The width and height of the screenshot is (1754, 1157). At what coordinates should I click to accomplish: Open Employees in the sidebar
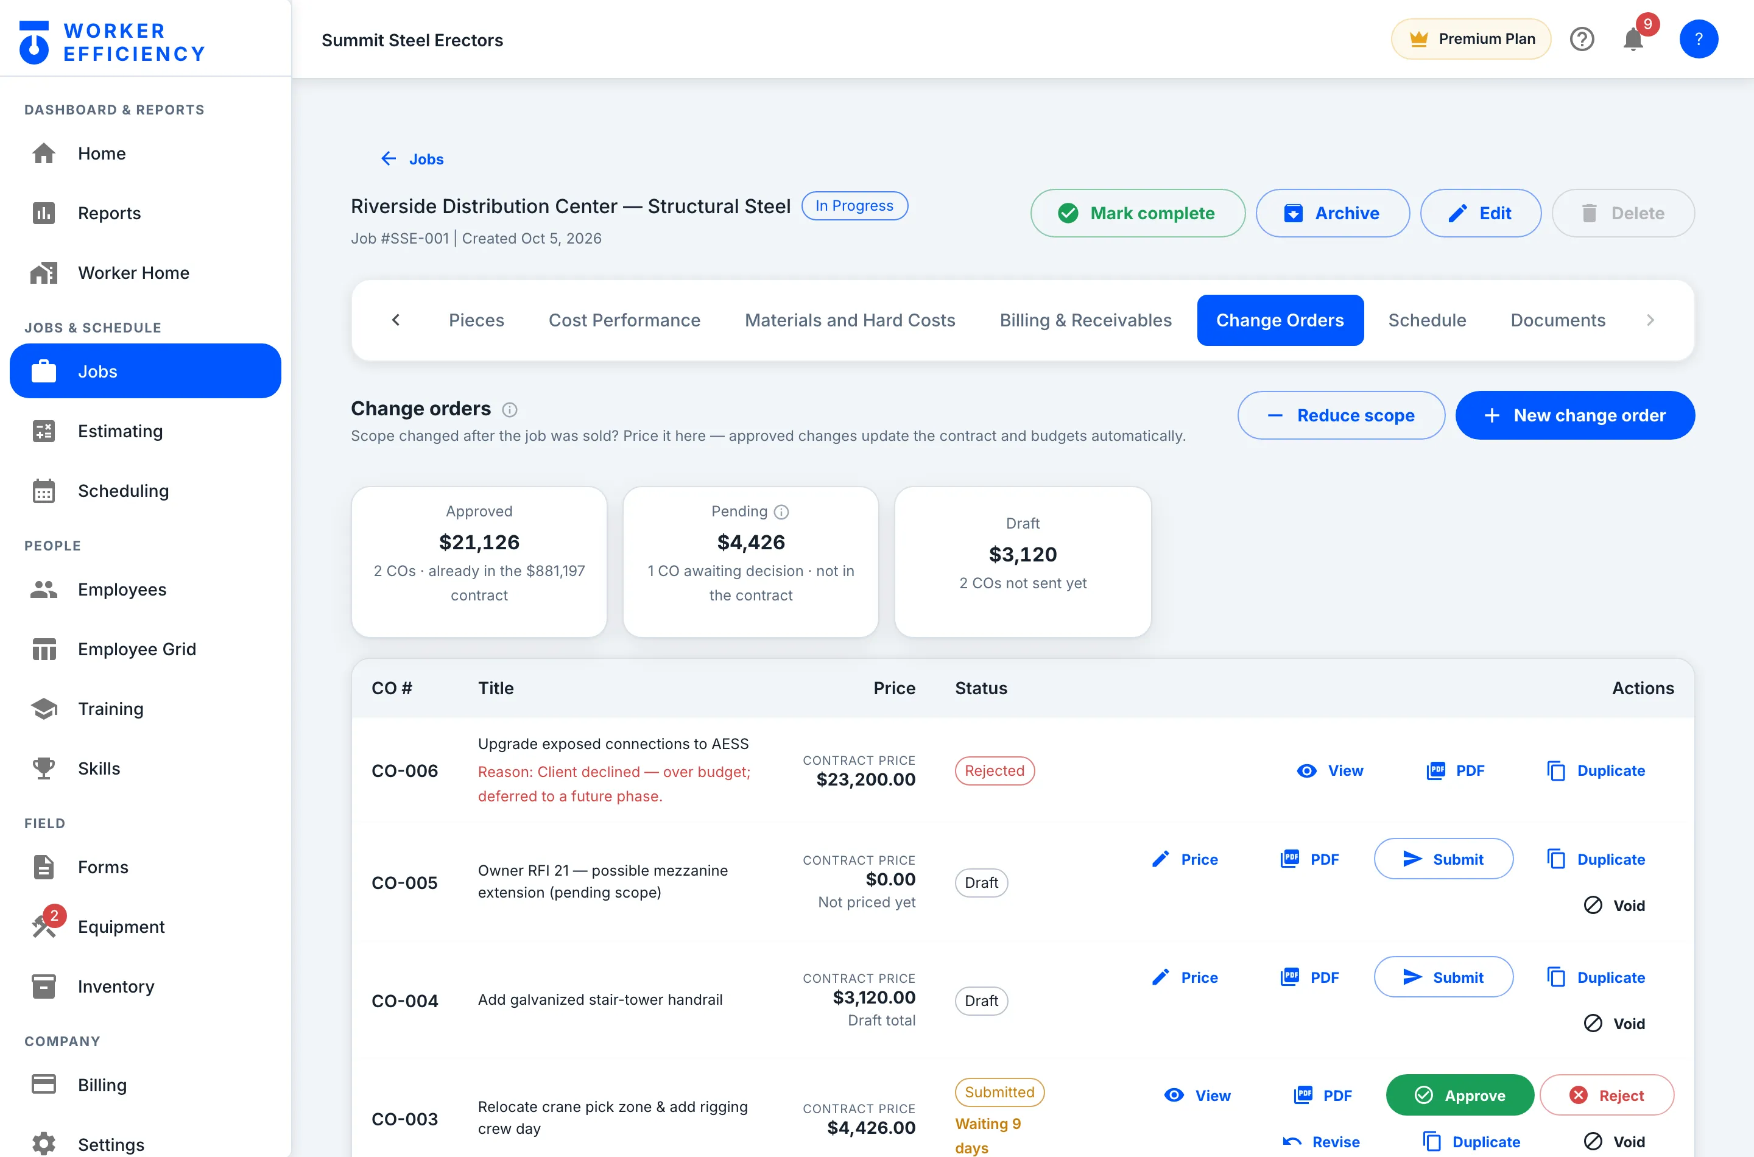[x=146, y=589]
